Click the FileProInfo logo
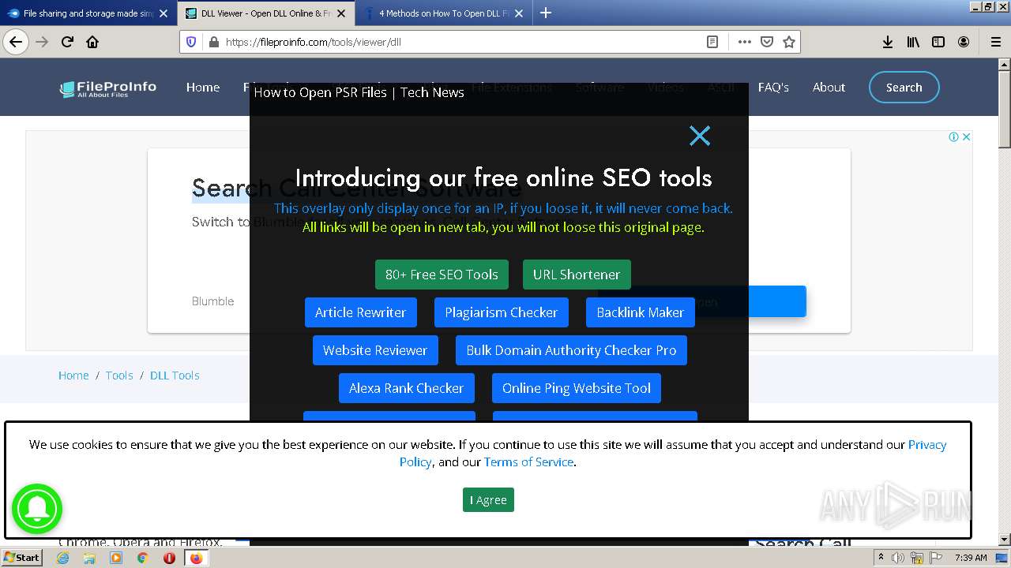 pos(108,88)
